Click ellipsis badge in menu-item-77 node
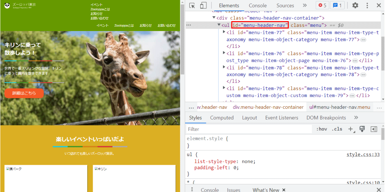Screen dimensions: 385x192 363,40
